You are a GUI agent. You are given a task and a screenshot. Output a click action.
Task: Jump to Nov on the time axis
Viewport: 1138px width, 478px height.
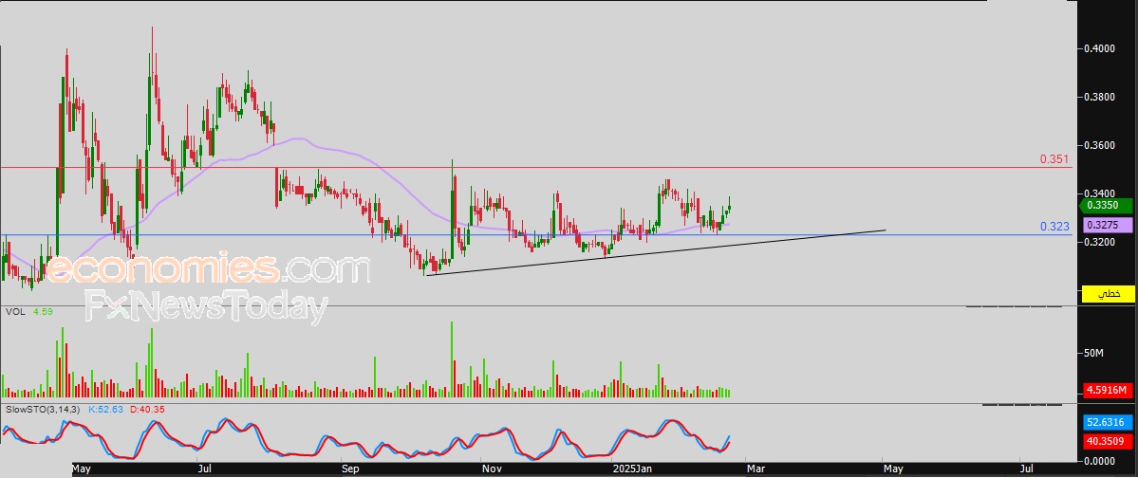click(x=491, y=469)
